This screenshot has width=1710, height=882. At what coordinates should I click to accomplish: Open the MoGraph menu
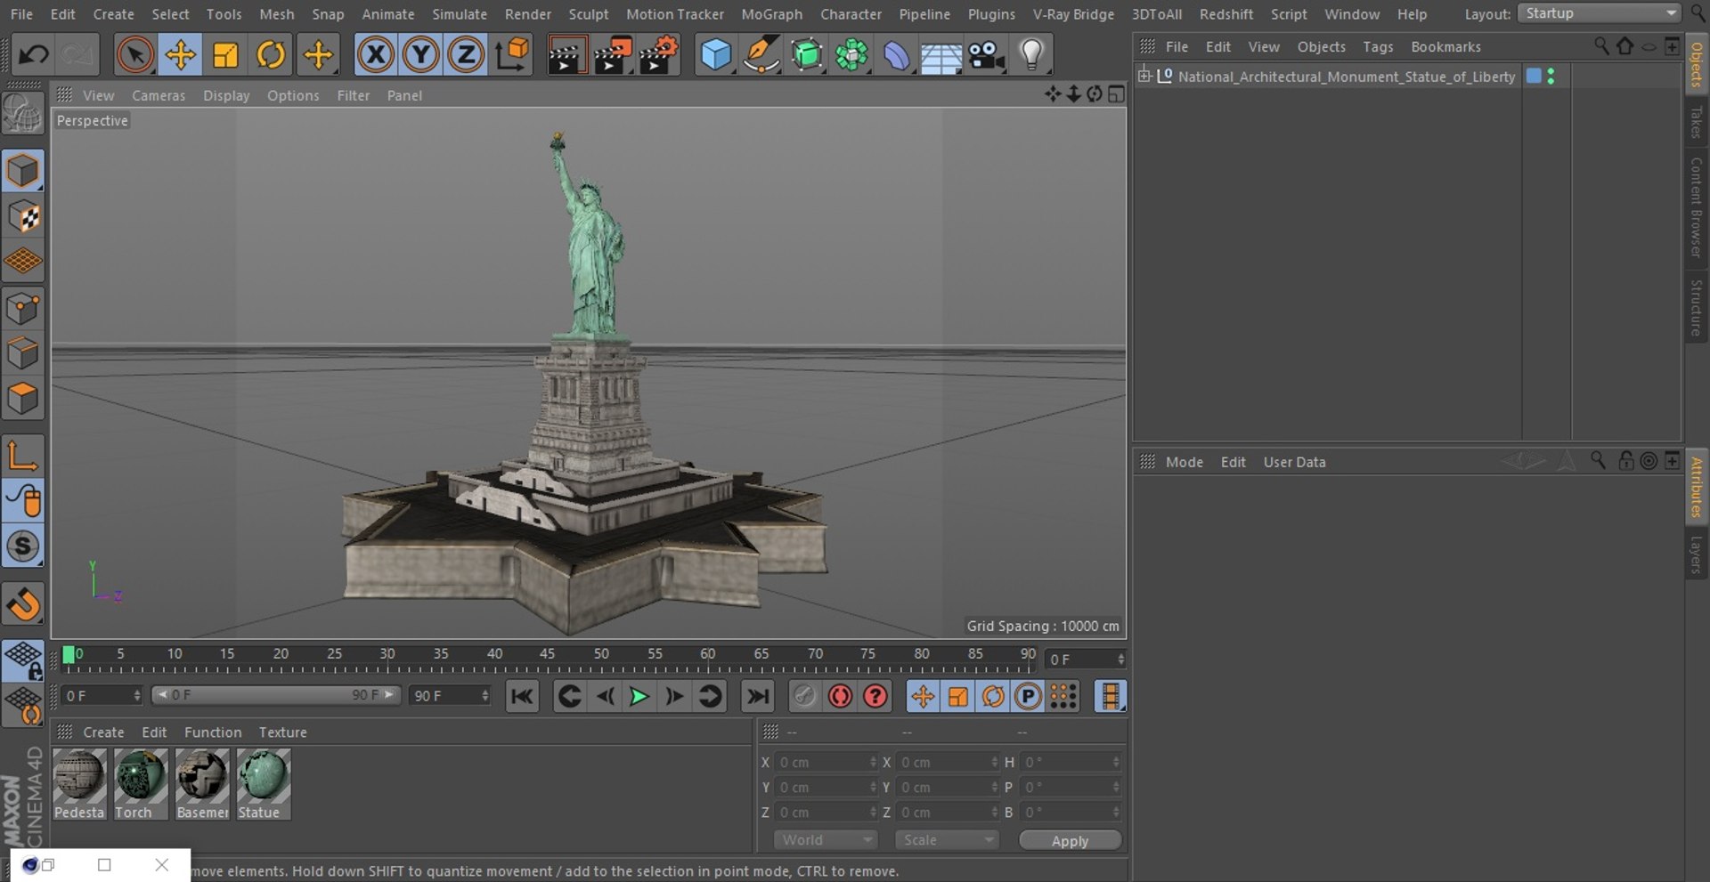pyautogui.click(x=771, y=14)
